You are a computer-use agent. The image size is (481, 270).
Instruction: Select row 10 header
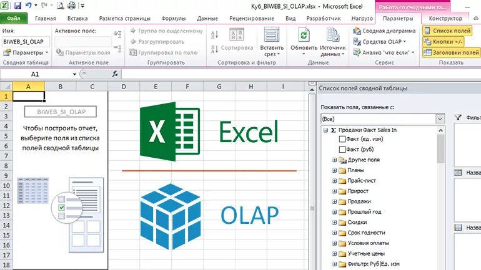[6, 186]
